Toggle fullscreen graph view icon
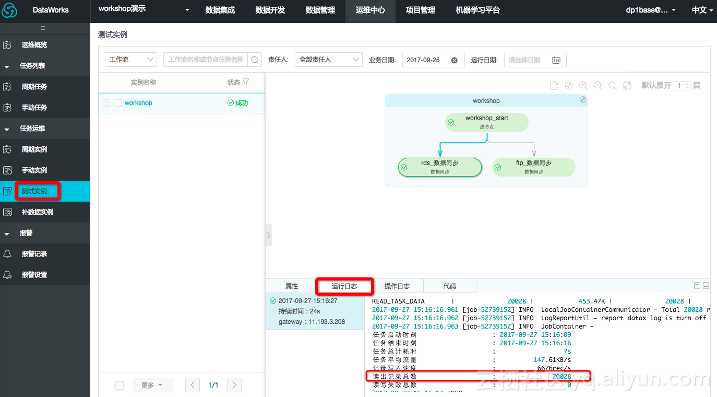The width and height of the screenshot is (717, 397). 627,85
